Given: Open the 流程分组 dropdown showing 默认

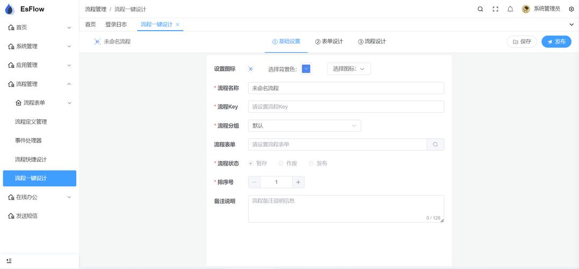Looking at the screenshot, I should tap(305, 126).
